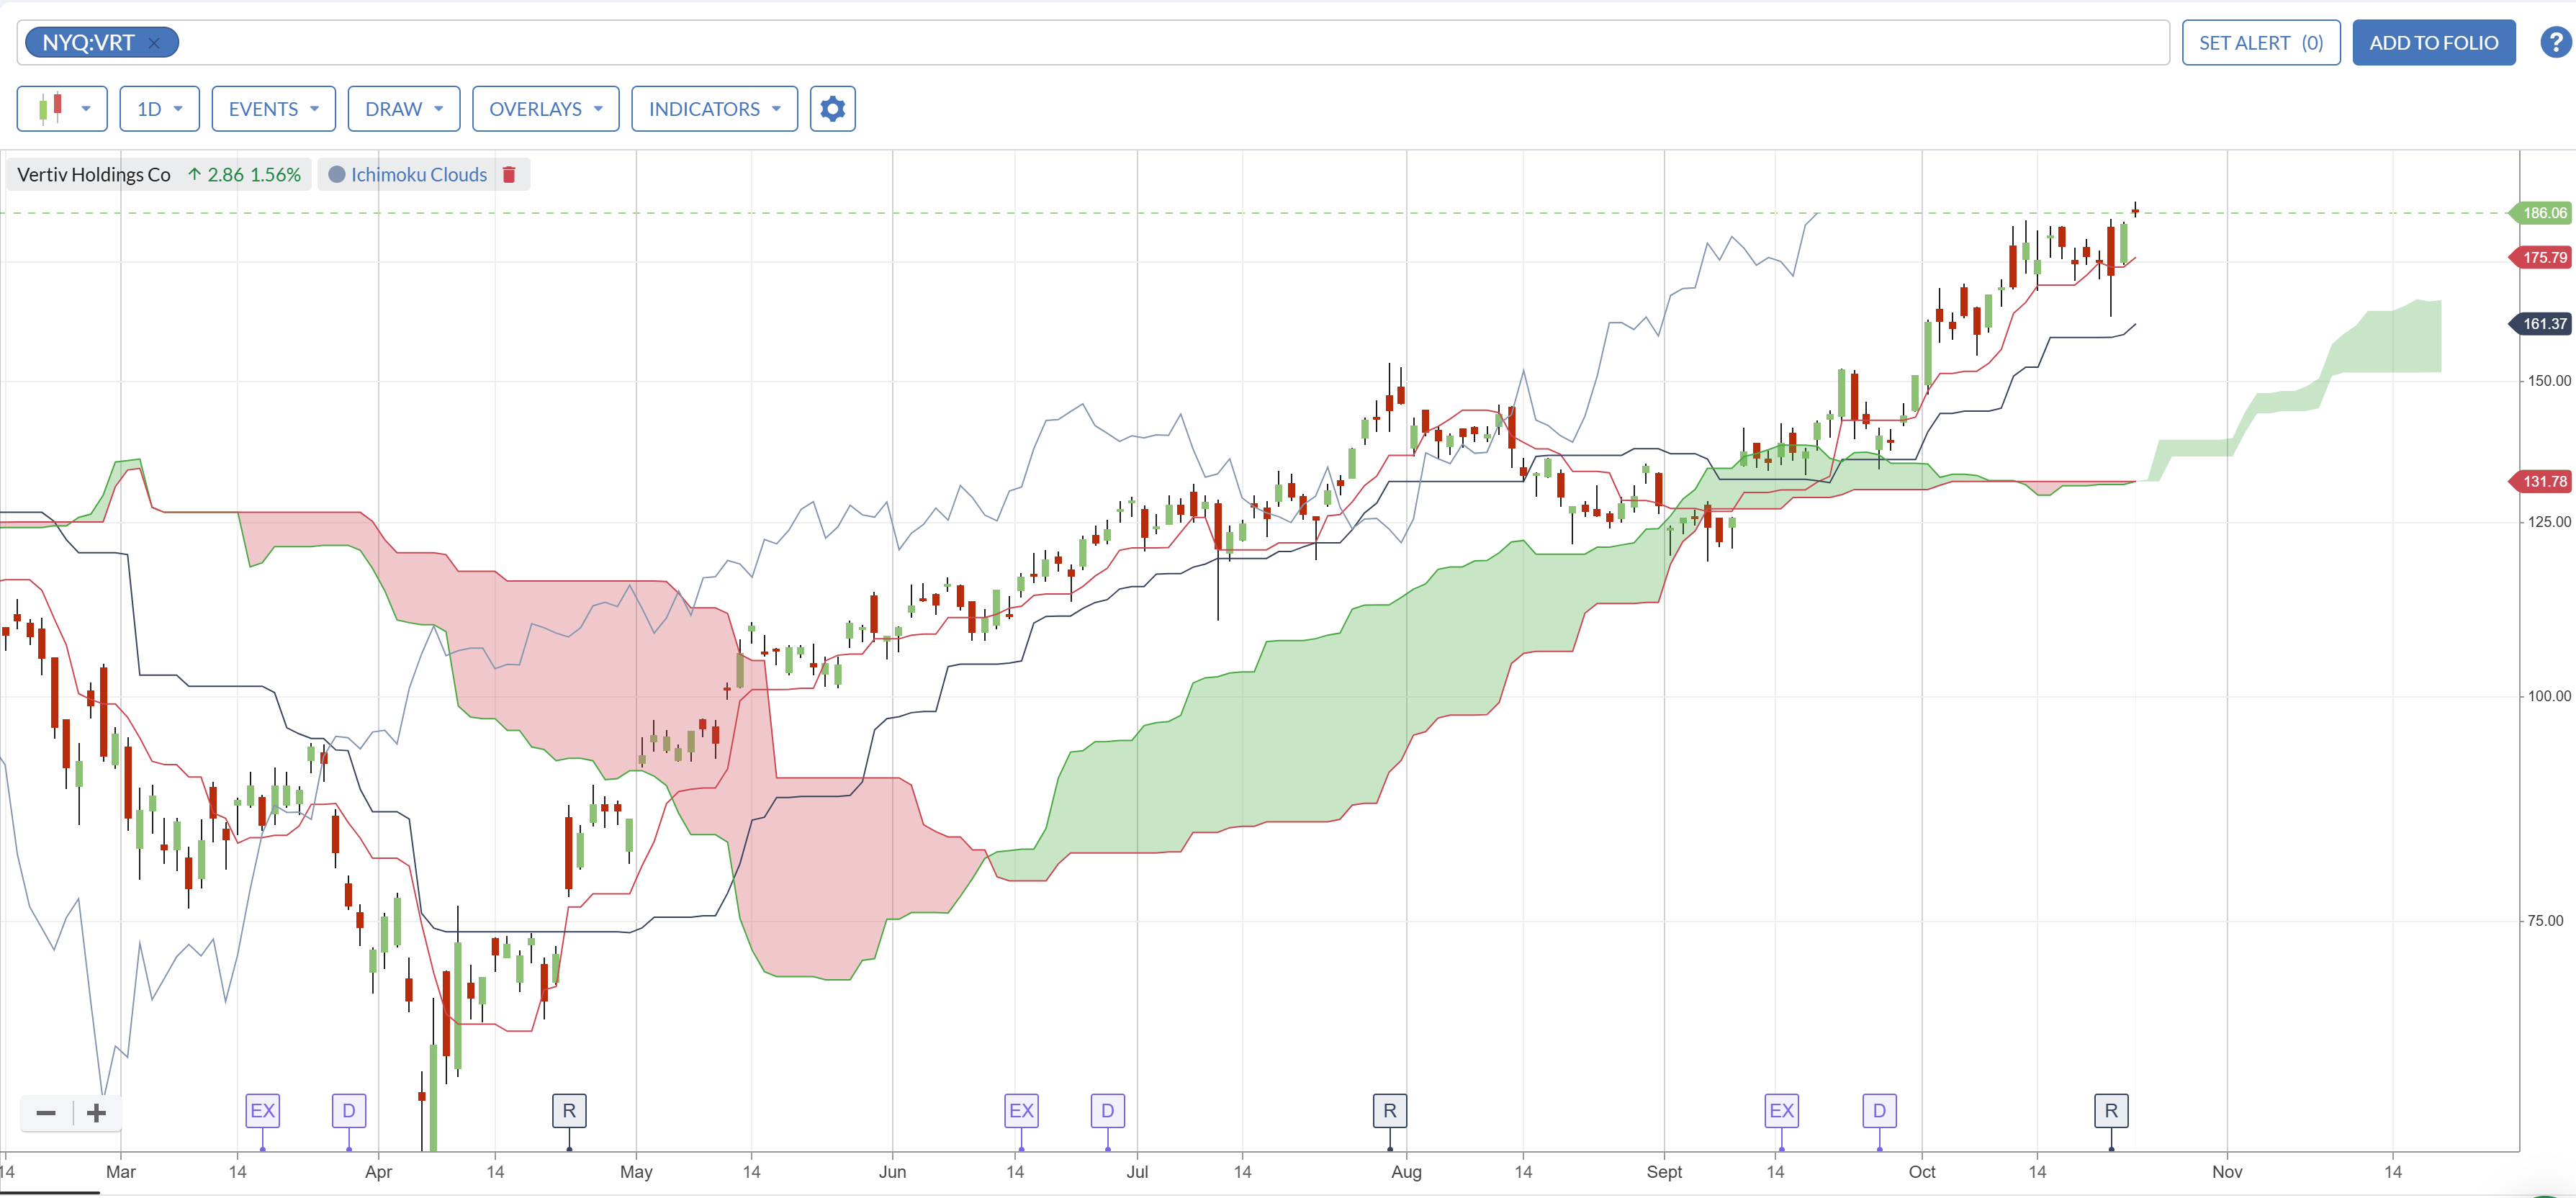
Task: Click the Ichimoku Clouds overlay label
Action: 419,175
